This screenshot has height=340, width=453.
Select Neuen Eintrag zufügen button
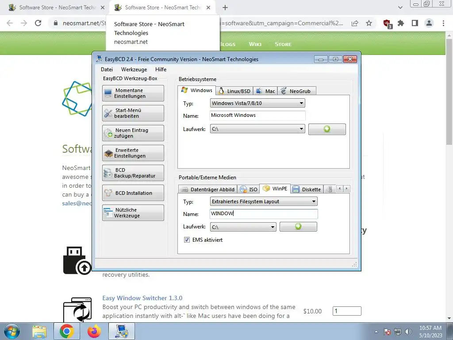tap(133, 133)
